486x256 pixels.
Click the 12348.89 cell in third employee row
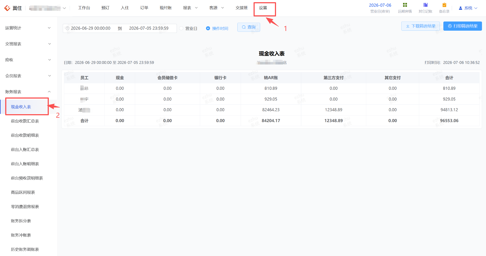334,110
